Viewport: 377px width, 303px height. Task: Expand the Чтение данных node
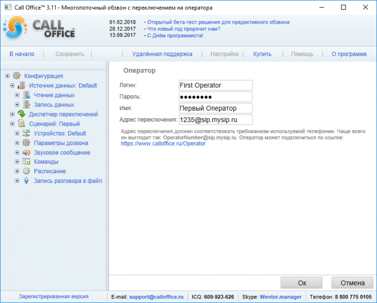[x=17, y=95]
